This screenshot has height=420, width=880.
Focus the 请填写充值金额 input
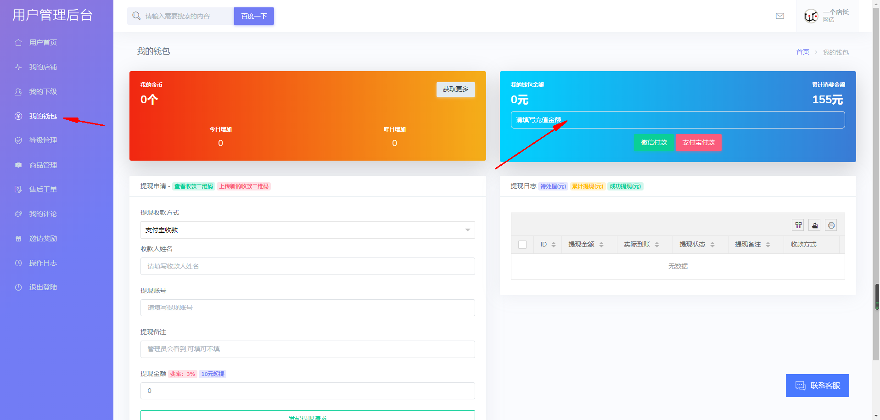[x=678, y=120]
